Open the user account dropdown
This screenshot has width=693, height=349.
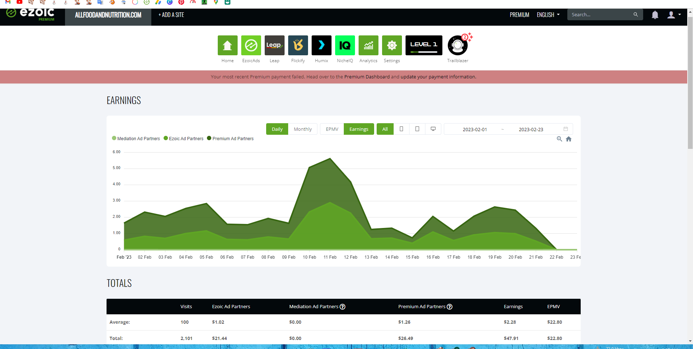674,15
